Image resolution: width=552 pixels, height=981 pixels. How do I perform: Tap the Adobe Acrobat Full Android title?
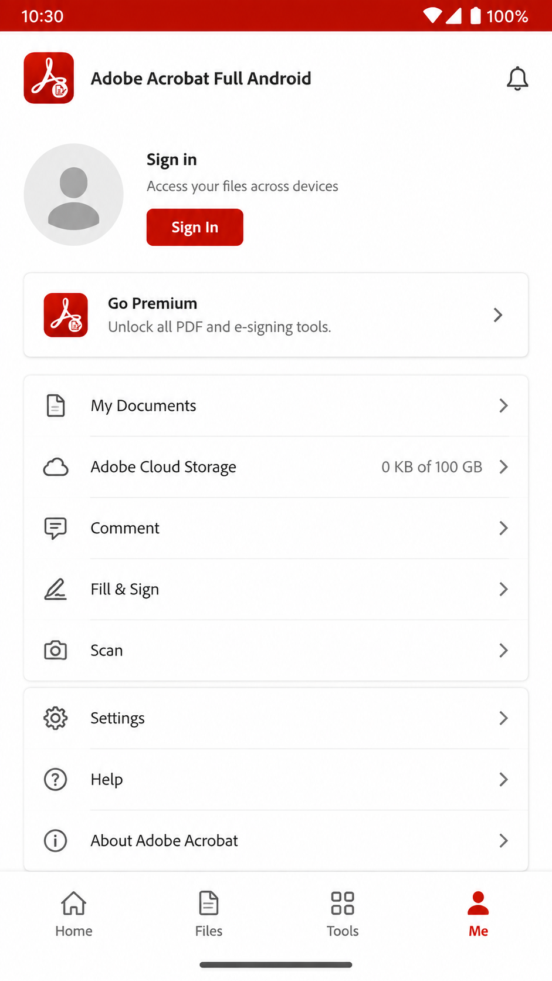pyautogui.click(x=201, y=79)
